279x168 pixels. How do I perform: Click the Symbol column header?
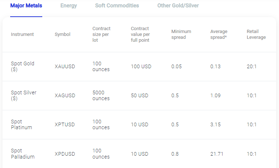(62, 34)
